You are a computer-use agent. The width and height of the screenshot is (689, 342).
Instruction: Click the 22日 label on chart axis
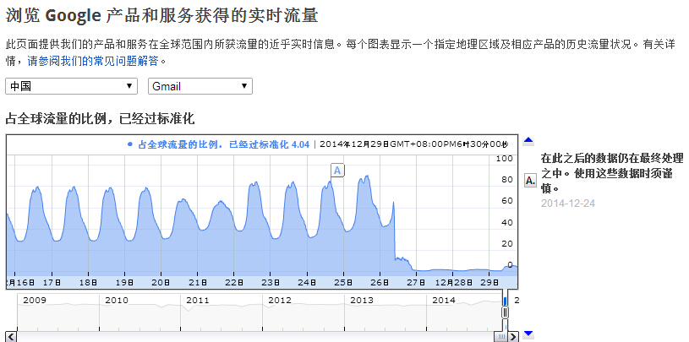point(234,282)
